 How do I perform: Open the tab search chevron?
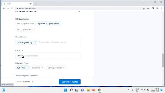143,2
